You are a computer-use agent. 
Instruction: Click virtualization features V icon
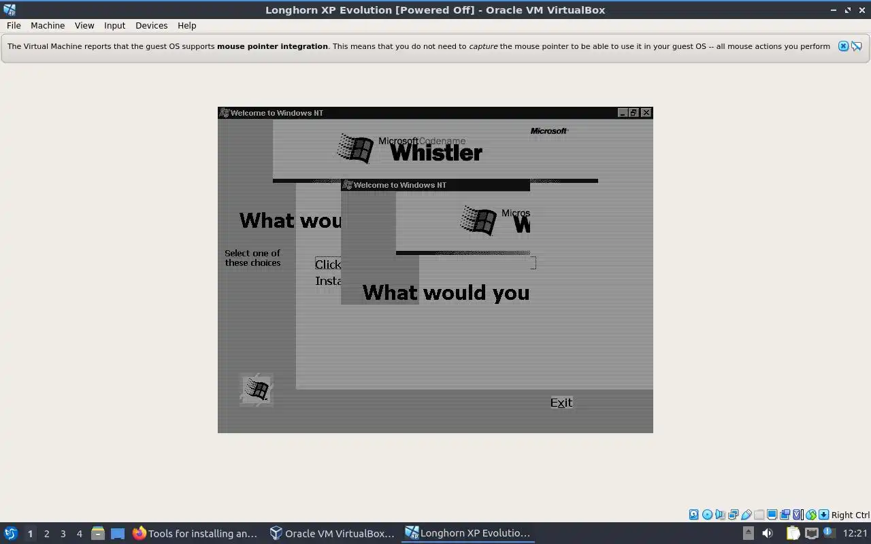[798, 515]
